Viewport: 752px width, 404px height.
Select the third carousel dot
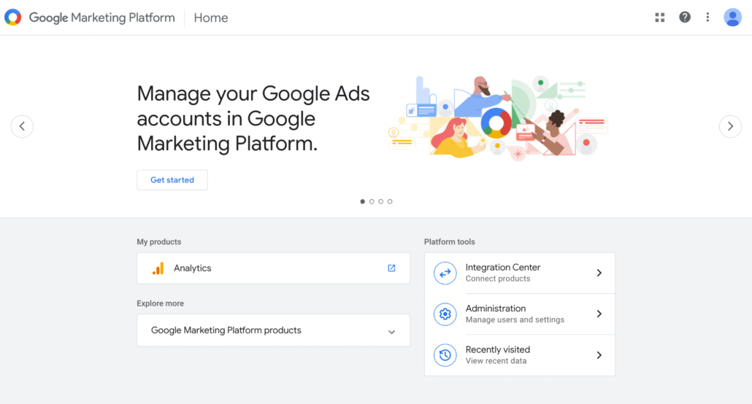click(x=381, y=202)
